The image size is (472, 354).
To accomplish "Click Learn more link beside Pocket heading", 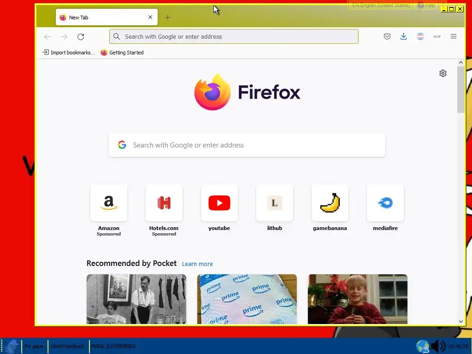I will pos(197,264).
